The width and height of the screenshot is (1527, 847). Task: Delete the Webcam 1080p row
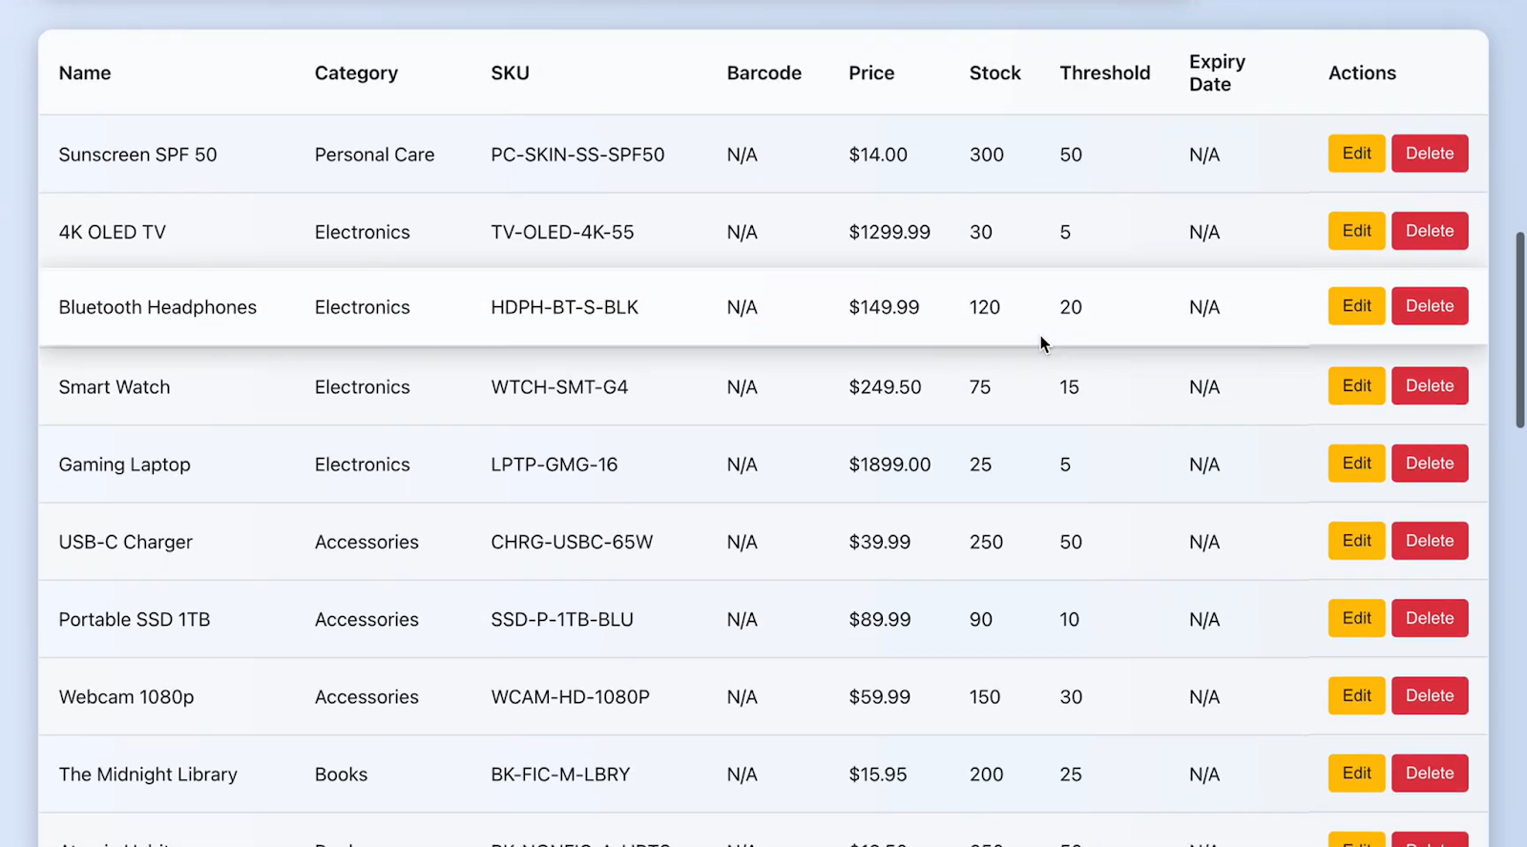coord(1429,695)
